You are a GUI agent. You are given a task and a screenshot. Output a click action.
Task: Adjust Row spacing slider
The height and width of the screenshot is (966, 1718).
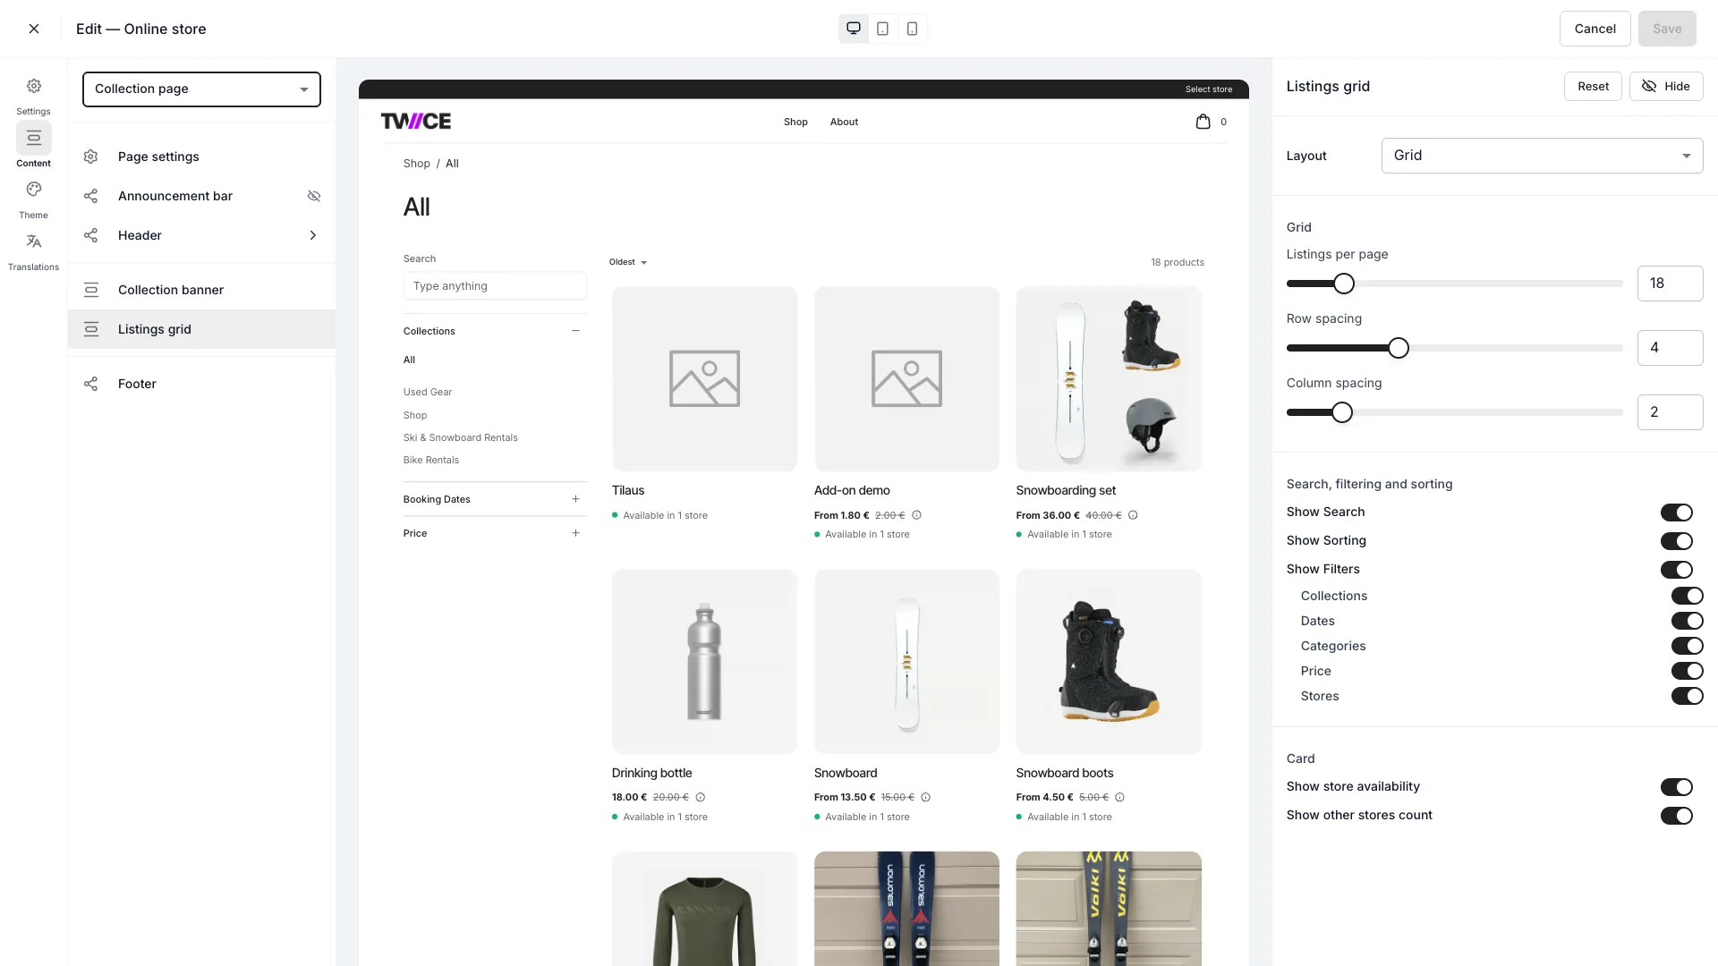click(1399, 348)
